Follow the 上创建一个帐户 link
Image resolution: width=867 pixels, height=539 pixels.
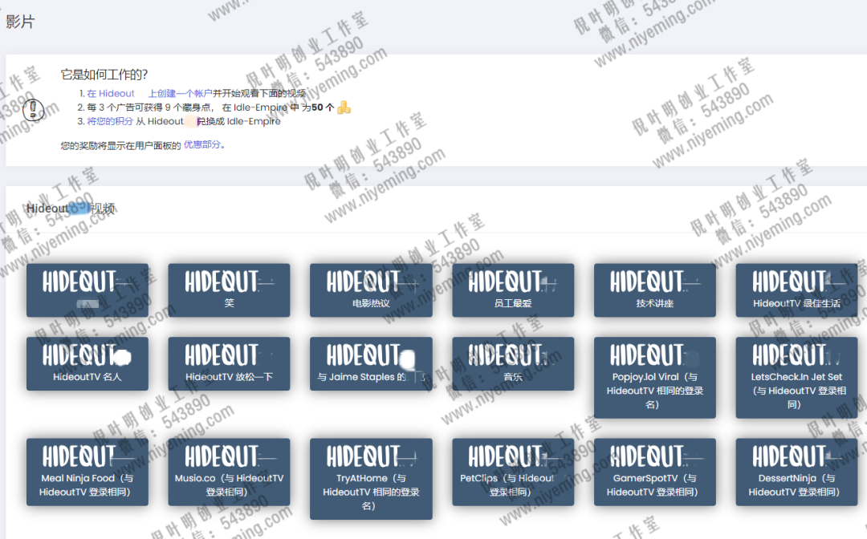click(x=181, y=93)
